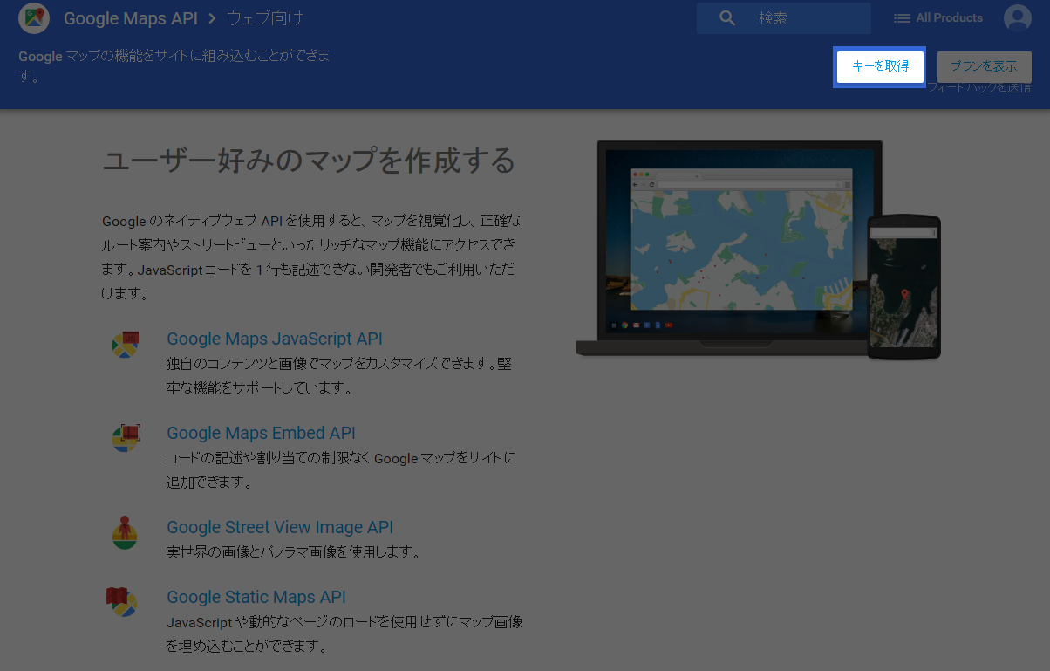
Task: Click the Google Maps logo icon
Action: 33,17
